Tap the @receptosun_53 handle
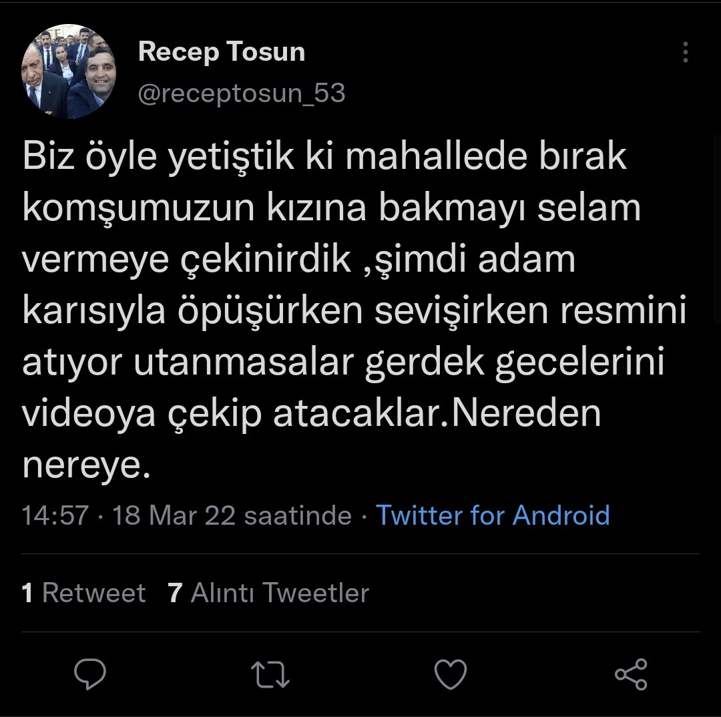Screen dimensions: 721x717 click(x=242, y=93)
